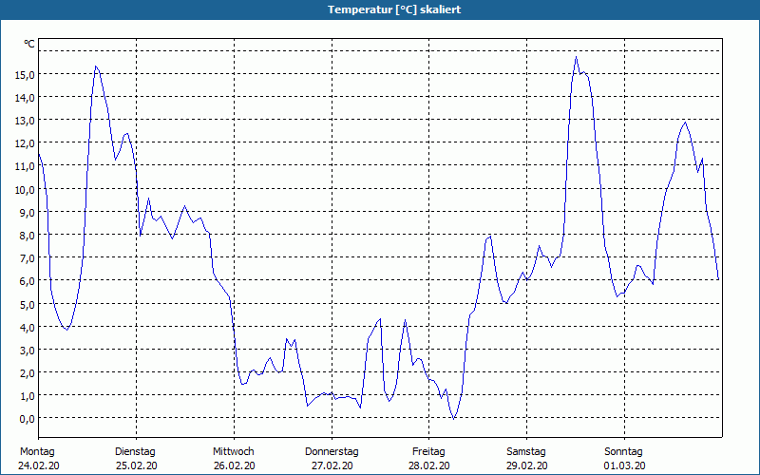Select the 5,0 axis value
The image size is (760, 475).
(27, 304)
